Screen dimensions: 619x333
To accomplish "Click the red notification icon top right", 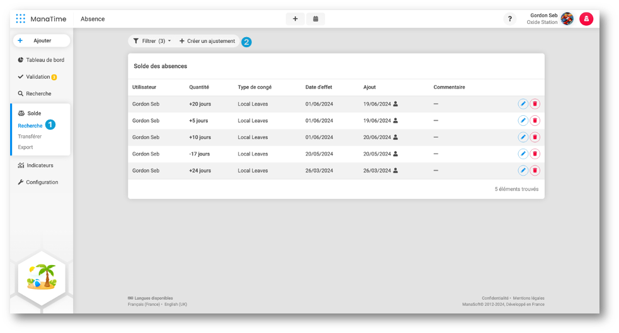I will tap(586, 19).
